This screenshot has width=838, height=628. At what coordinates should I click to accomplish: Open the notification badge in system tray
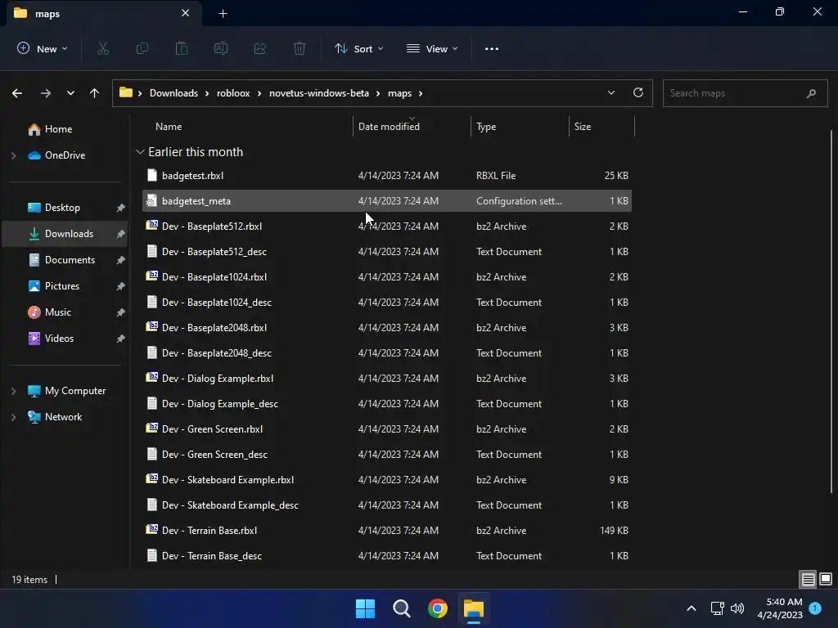(815, 608)
